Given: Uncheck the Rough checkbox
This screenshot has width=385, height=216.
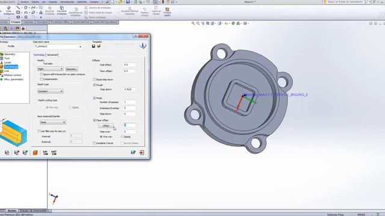Looking at the screenshot, I should tap(94, 85).
